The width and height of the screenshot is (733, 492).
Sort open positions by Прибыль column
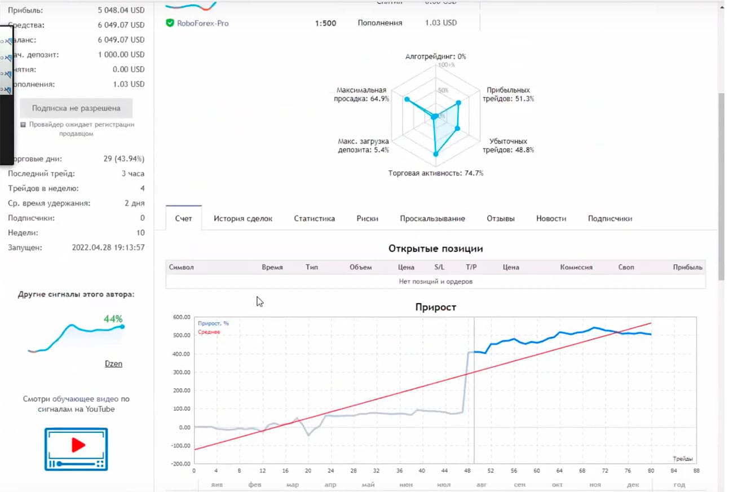click(x=687, y=267)
